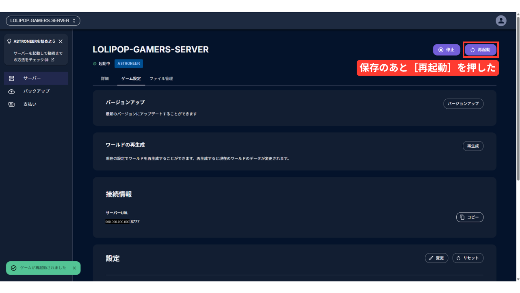
Task: Click the 支払い payment icon
Action: click(11, 104)
